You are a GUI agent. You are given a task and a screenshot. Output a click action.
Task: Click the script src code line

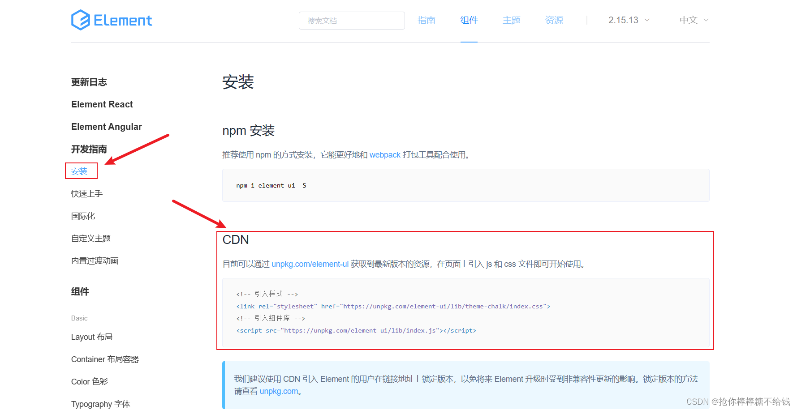pyautogui.click(x=356, y=330)
